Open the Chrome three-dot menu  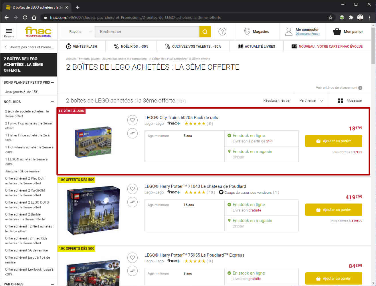click(370, 17)
